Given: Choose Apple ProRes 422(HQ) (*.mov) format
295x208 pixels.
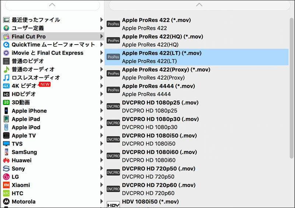Looking at the screenshot, I should pyautogui.click(x=197, y=40).
